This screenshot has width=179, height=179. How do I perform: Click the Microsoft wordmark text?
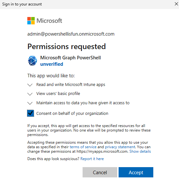point(49,21)
